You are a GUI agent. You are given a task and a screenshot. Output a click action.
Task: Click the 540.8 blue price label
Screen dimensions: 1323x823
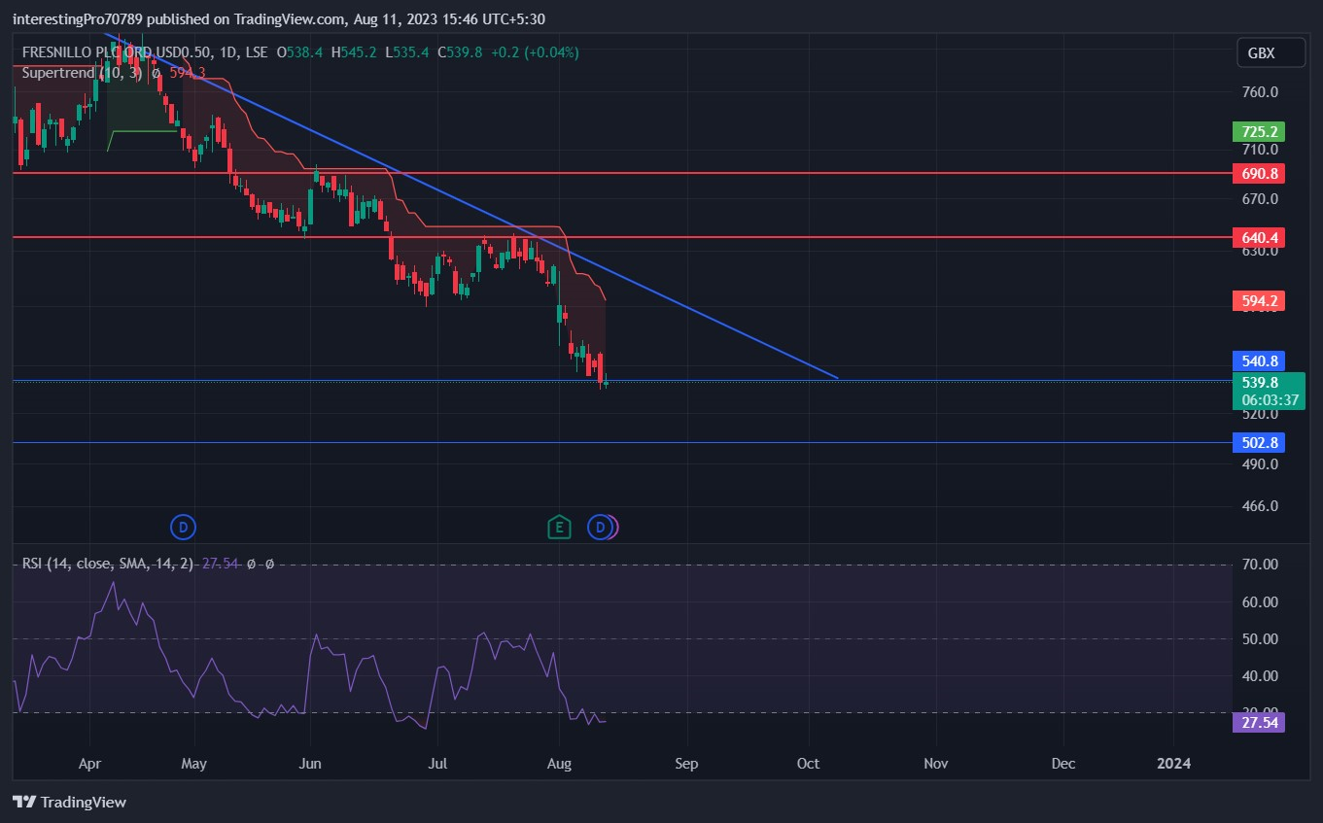(x=1258, y=360)
